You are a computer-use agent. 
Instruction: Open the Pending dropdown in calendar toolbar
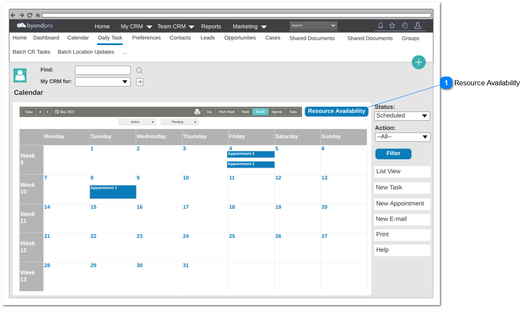(x=179, y=122)
